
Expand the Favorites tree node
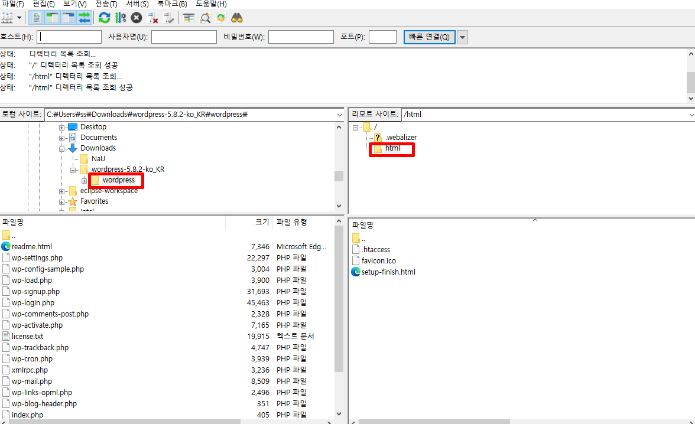(x=61, y=202)
